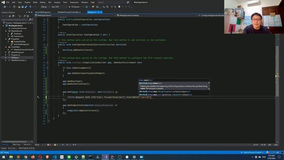This screenshot has height=160, width=284.
Task: Open the Any CPU platform dropdown
Action: tap(59, 7)
